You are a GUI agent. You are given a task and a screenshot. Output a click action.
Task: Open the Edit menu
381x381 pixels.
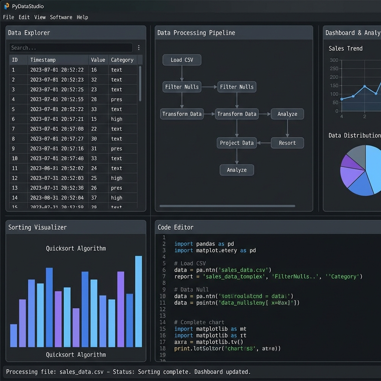point(24,17)
